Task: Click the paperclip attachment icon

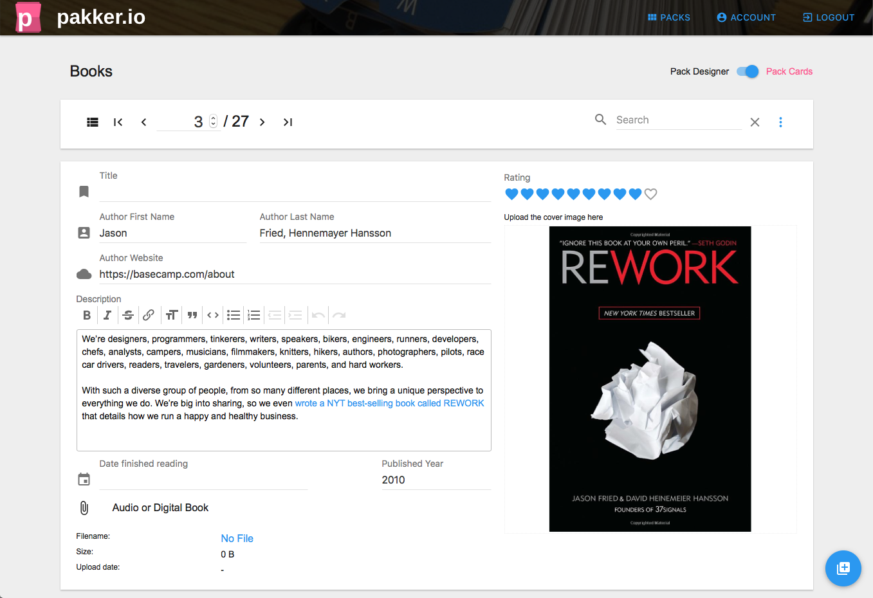Action: tap(84, 508)
